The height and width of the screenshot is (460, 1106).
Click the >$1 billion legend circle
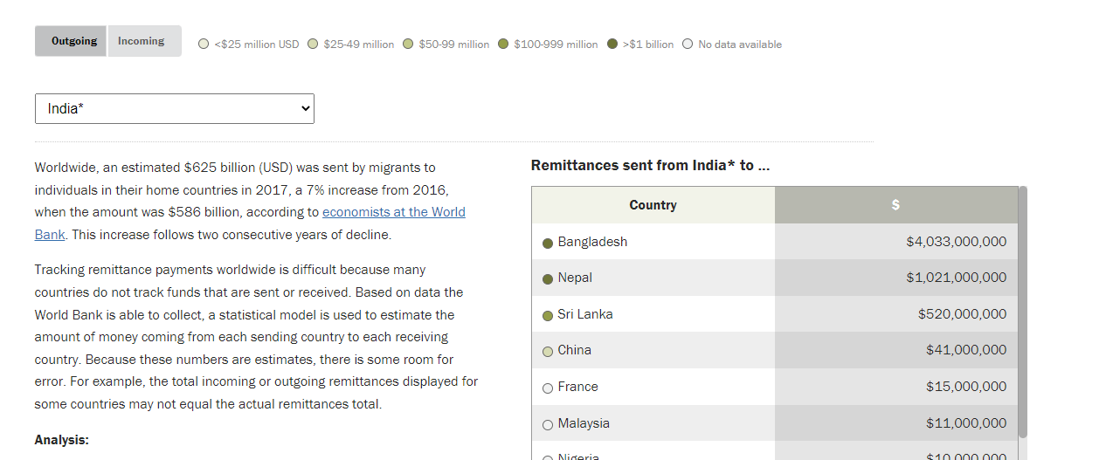click(x=612, y=44)
